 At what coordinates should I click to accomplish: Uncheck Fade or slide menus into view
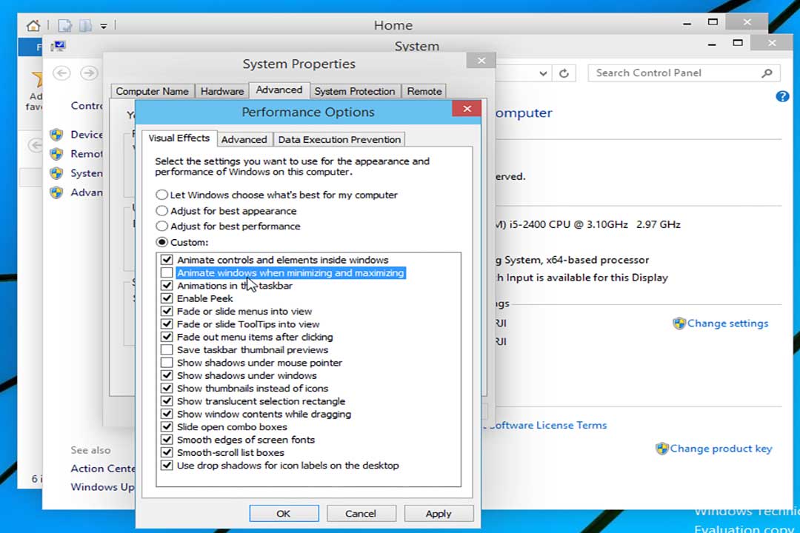click(x=167, y=311)
